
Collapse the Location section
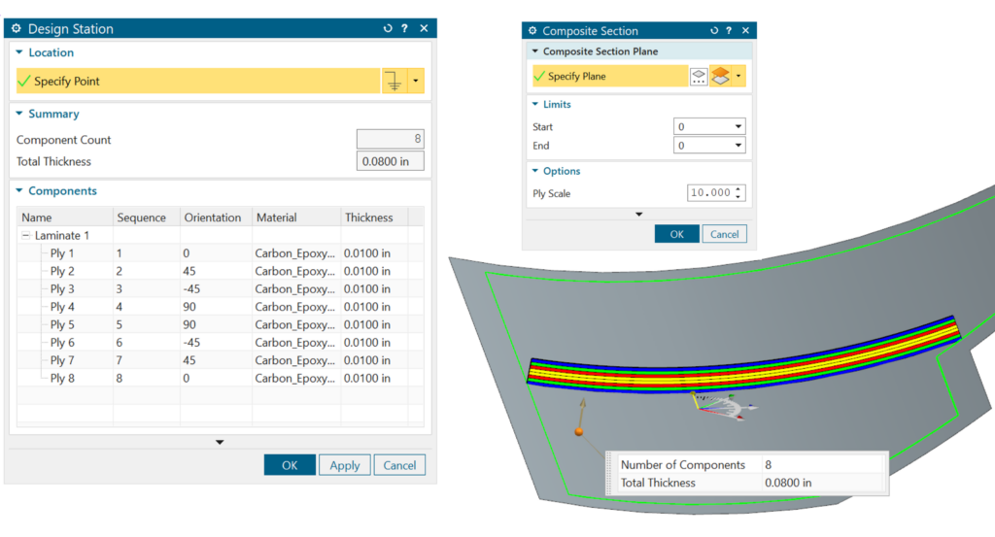[x=18, y=53]
